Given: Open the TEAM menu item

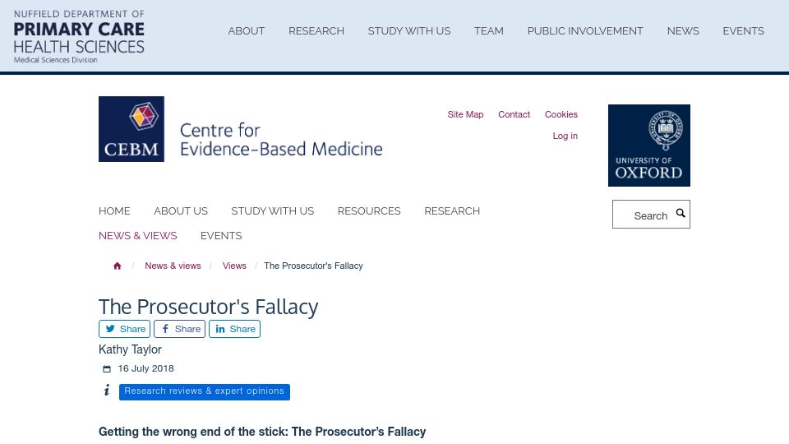Looking at the screenshot, I should pos(488,31).
